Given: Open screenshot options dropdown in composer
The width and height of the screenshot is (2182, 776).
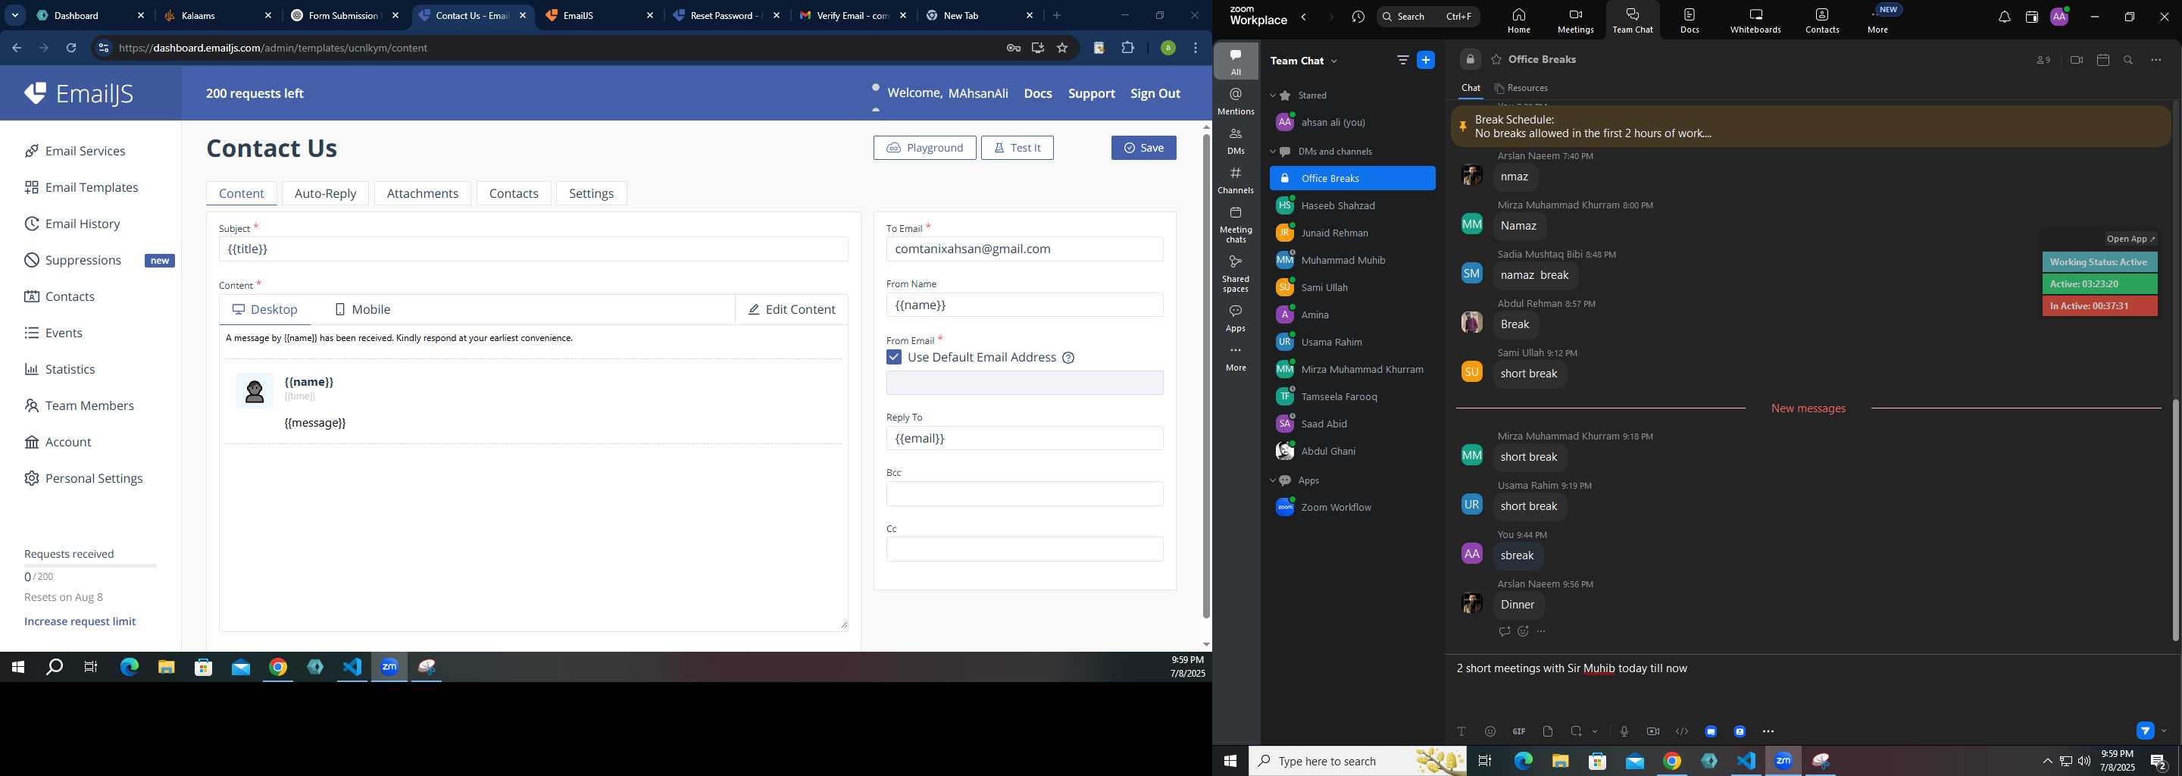Looking at the screenshot, I should [x=1595, y=731].
